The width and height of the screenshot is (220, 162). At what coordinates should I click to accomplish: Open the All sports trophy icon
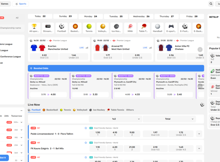click(34, 28)
